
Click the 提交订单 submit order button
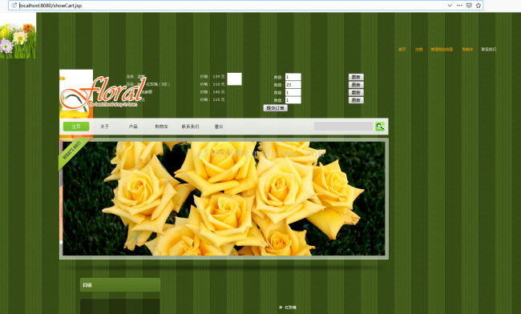click(276, 108)
